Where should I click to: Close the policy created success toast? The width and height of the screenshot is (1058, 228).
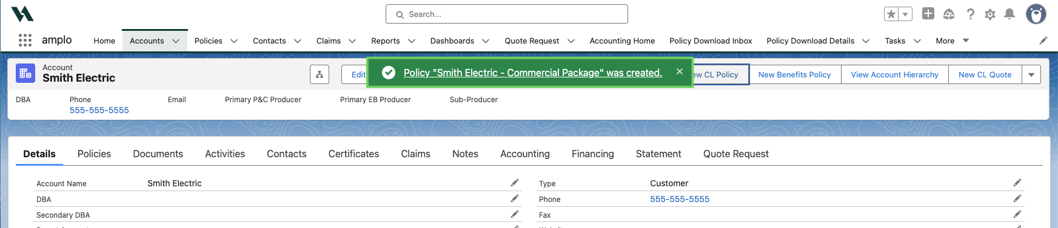[680, 71]
